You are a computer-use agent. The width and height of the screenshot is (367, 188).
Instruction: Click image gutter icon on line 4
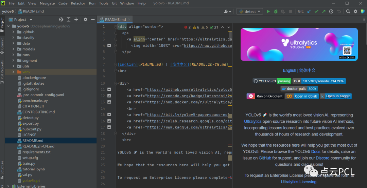(x=109, y=45)
